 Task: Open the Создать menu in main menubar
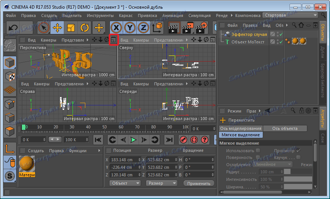point(49,15)
